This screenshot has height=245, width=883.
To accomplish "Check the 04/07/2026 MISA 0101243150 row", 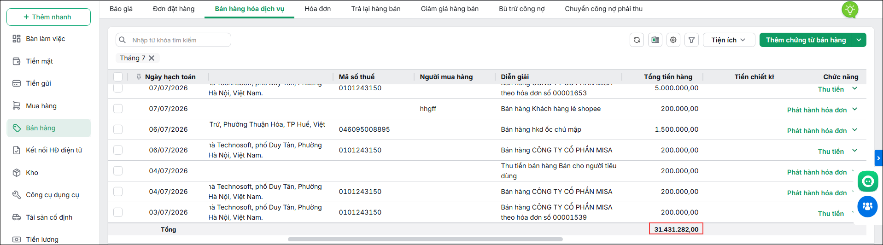I will click(118, 192).
